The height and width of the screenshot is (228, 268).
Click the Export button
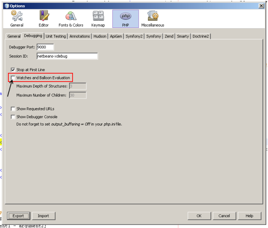click(18, 216)
